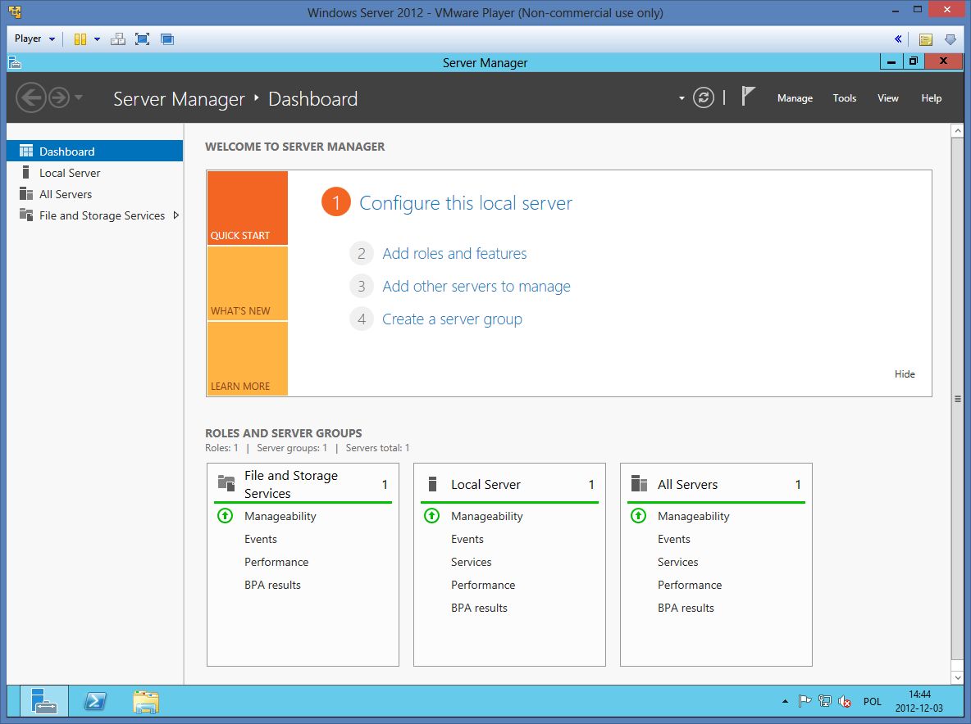Open the Manage menu
971x724 pixels.
tap(795, 98)
